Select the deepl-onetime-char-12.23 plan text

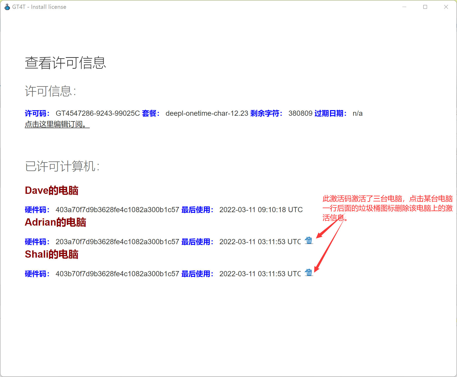coord(207,113)
